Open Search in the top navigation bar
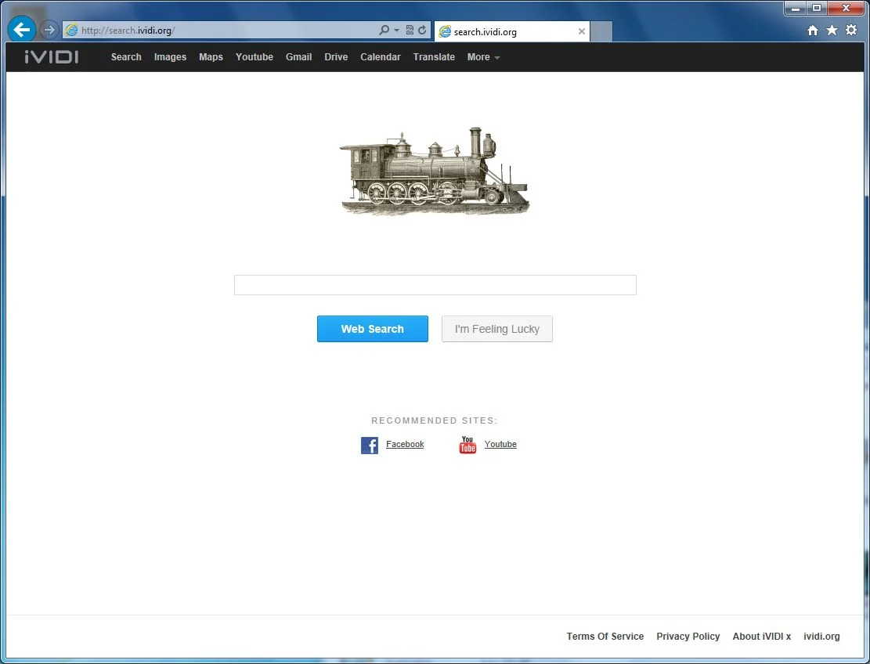This screenshot has height=664, width=870. pos(126,57)
